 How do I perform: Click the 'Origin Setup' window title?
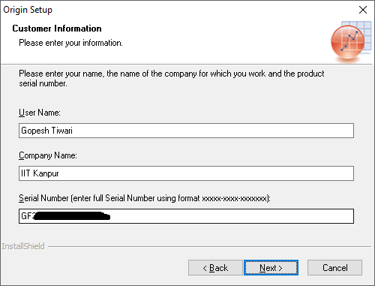(x=28, y=10)
